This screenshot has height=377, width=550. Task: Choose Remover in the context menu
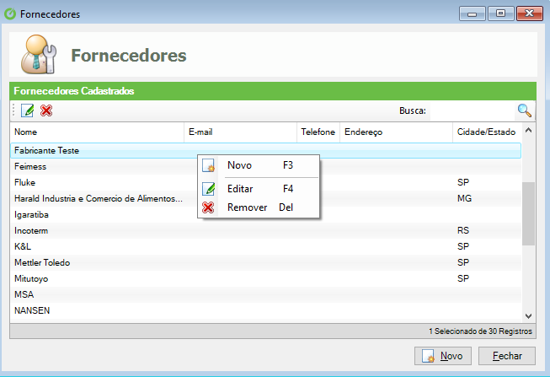point(259,207)
